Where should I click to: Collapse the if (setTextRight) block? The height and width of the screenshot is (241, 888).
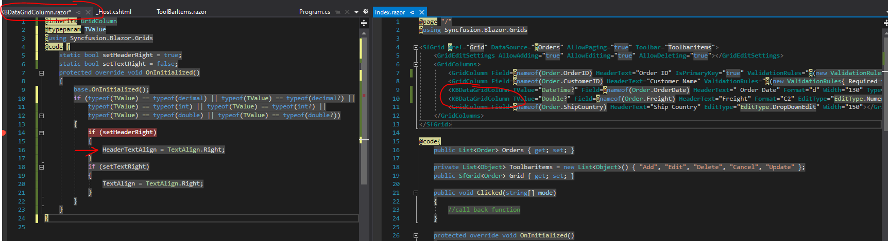[42, 166]
